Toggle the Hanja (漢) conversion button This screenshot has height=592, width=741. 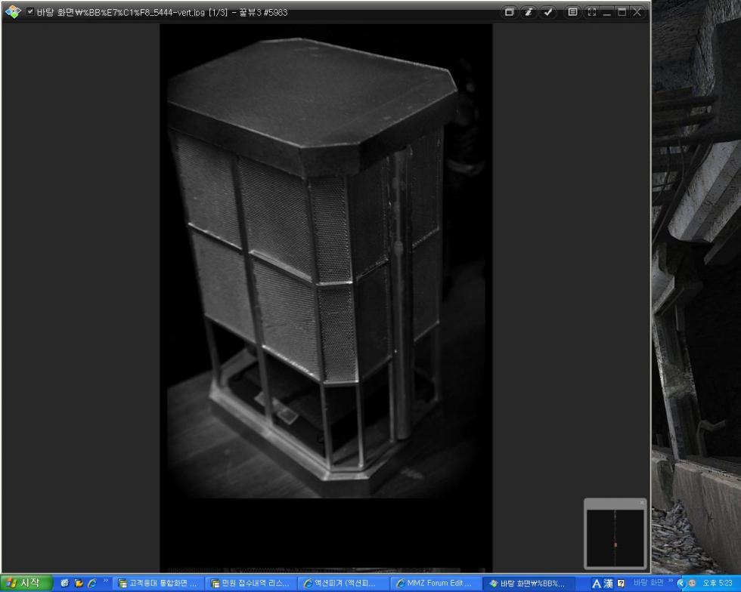click(x=609, y=583)
